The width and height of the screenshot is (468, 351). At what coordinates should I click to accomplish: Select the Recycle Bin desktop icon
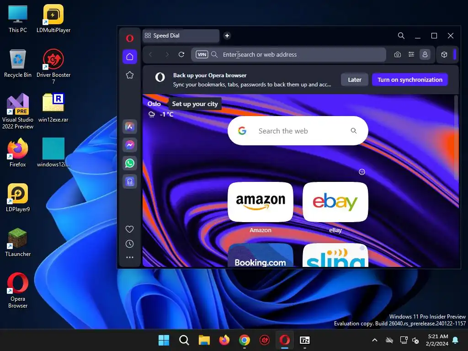(x=18, y=64)
